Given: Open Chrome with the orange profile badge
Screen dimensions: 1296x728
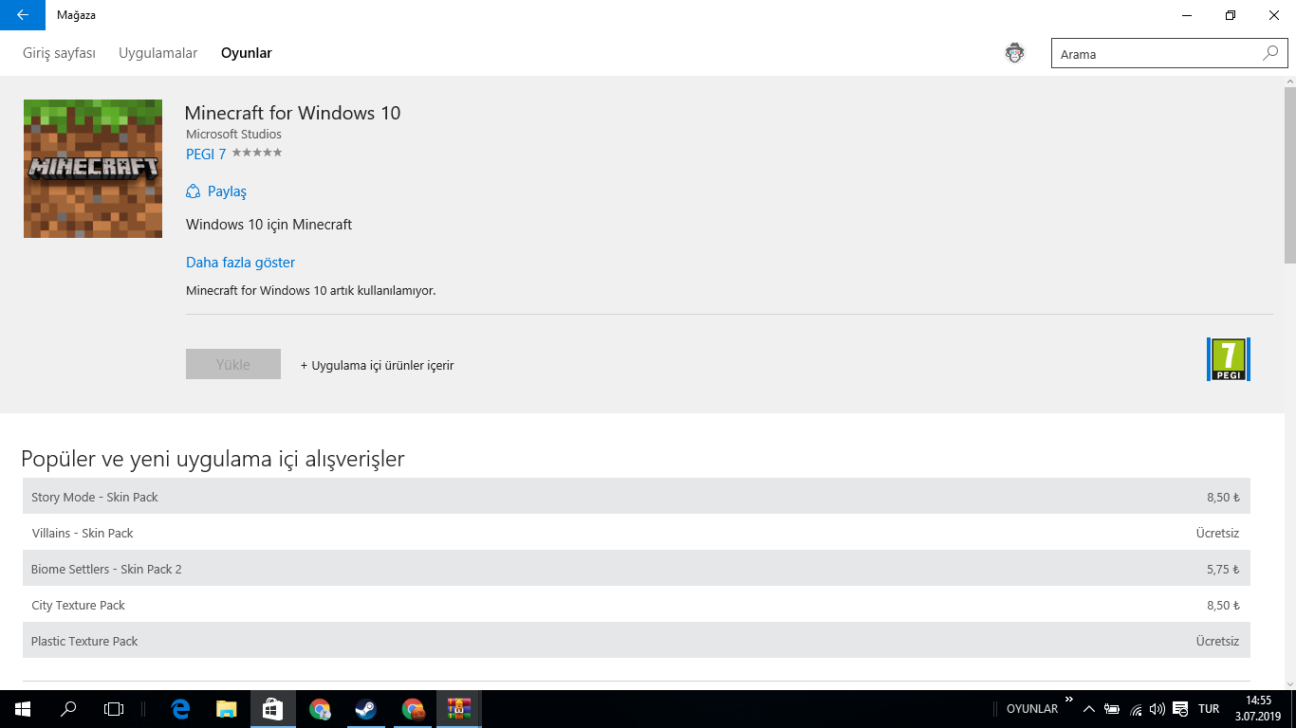Looking at the screenshot, I should pyautogui.click(x=413, y=709).
